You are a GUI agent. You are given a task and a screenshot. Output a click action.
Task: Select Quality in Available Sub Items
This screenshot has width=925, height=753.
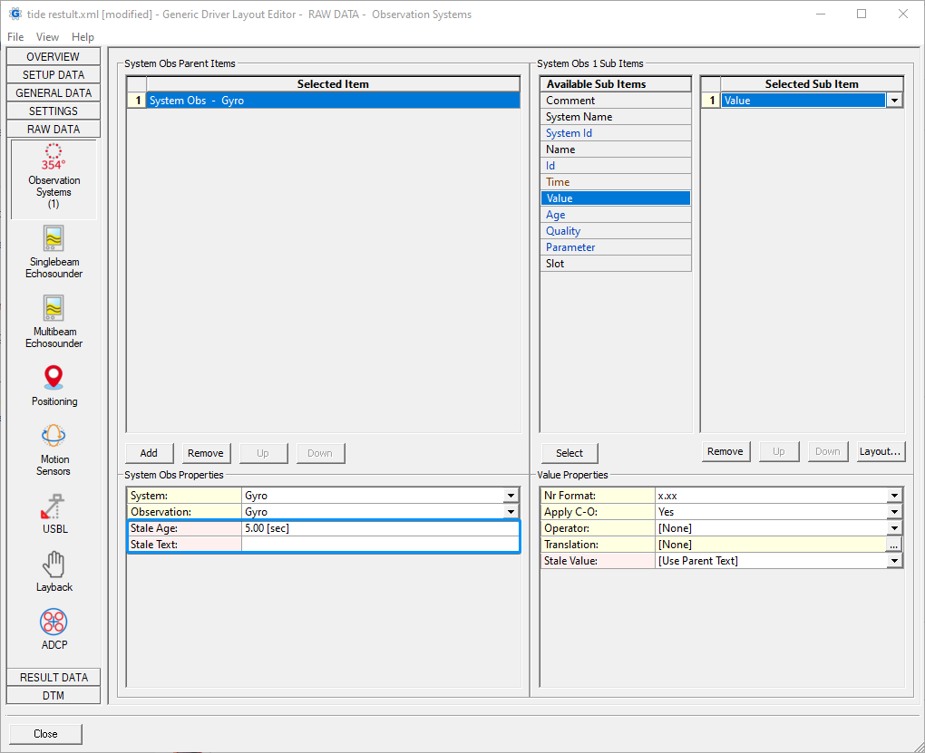point(615,231)
